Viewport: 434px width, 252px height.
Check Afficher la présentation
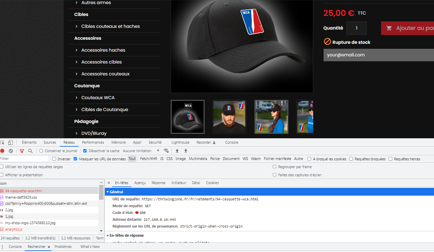[x=2, y=175]
